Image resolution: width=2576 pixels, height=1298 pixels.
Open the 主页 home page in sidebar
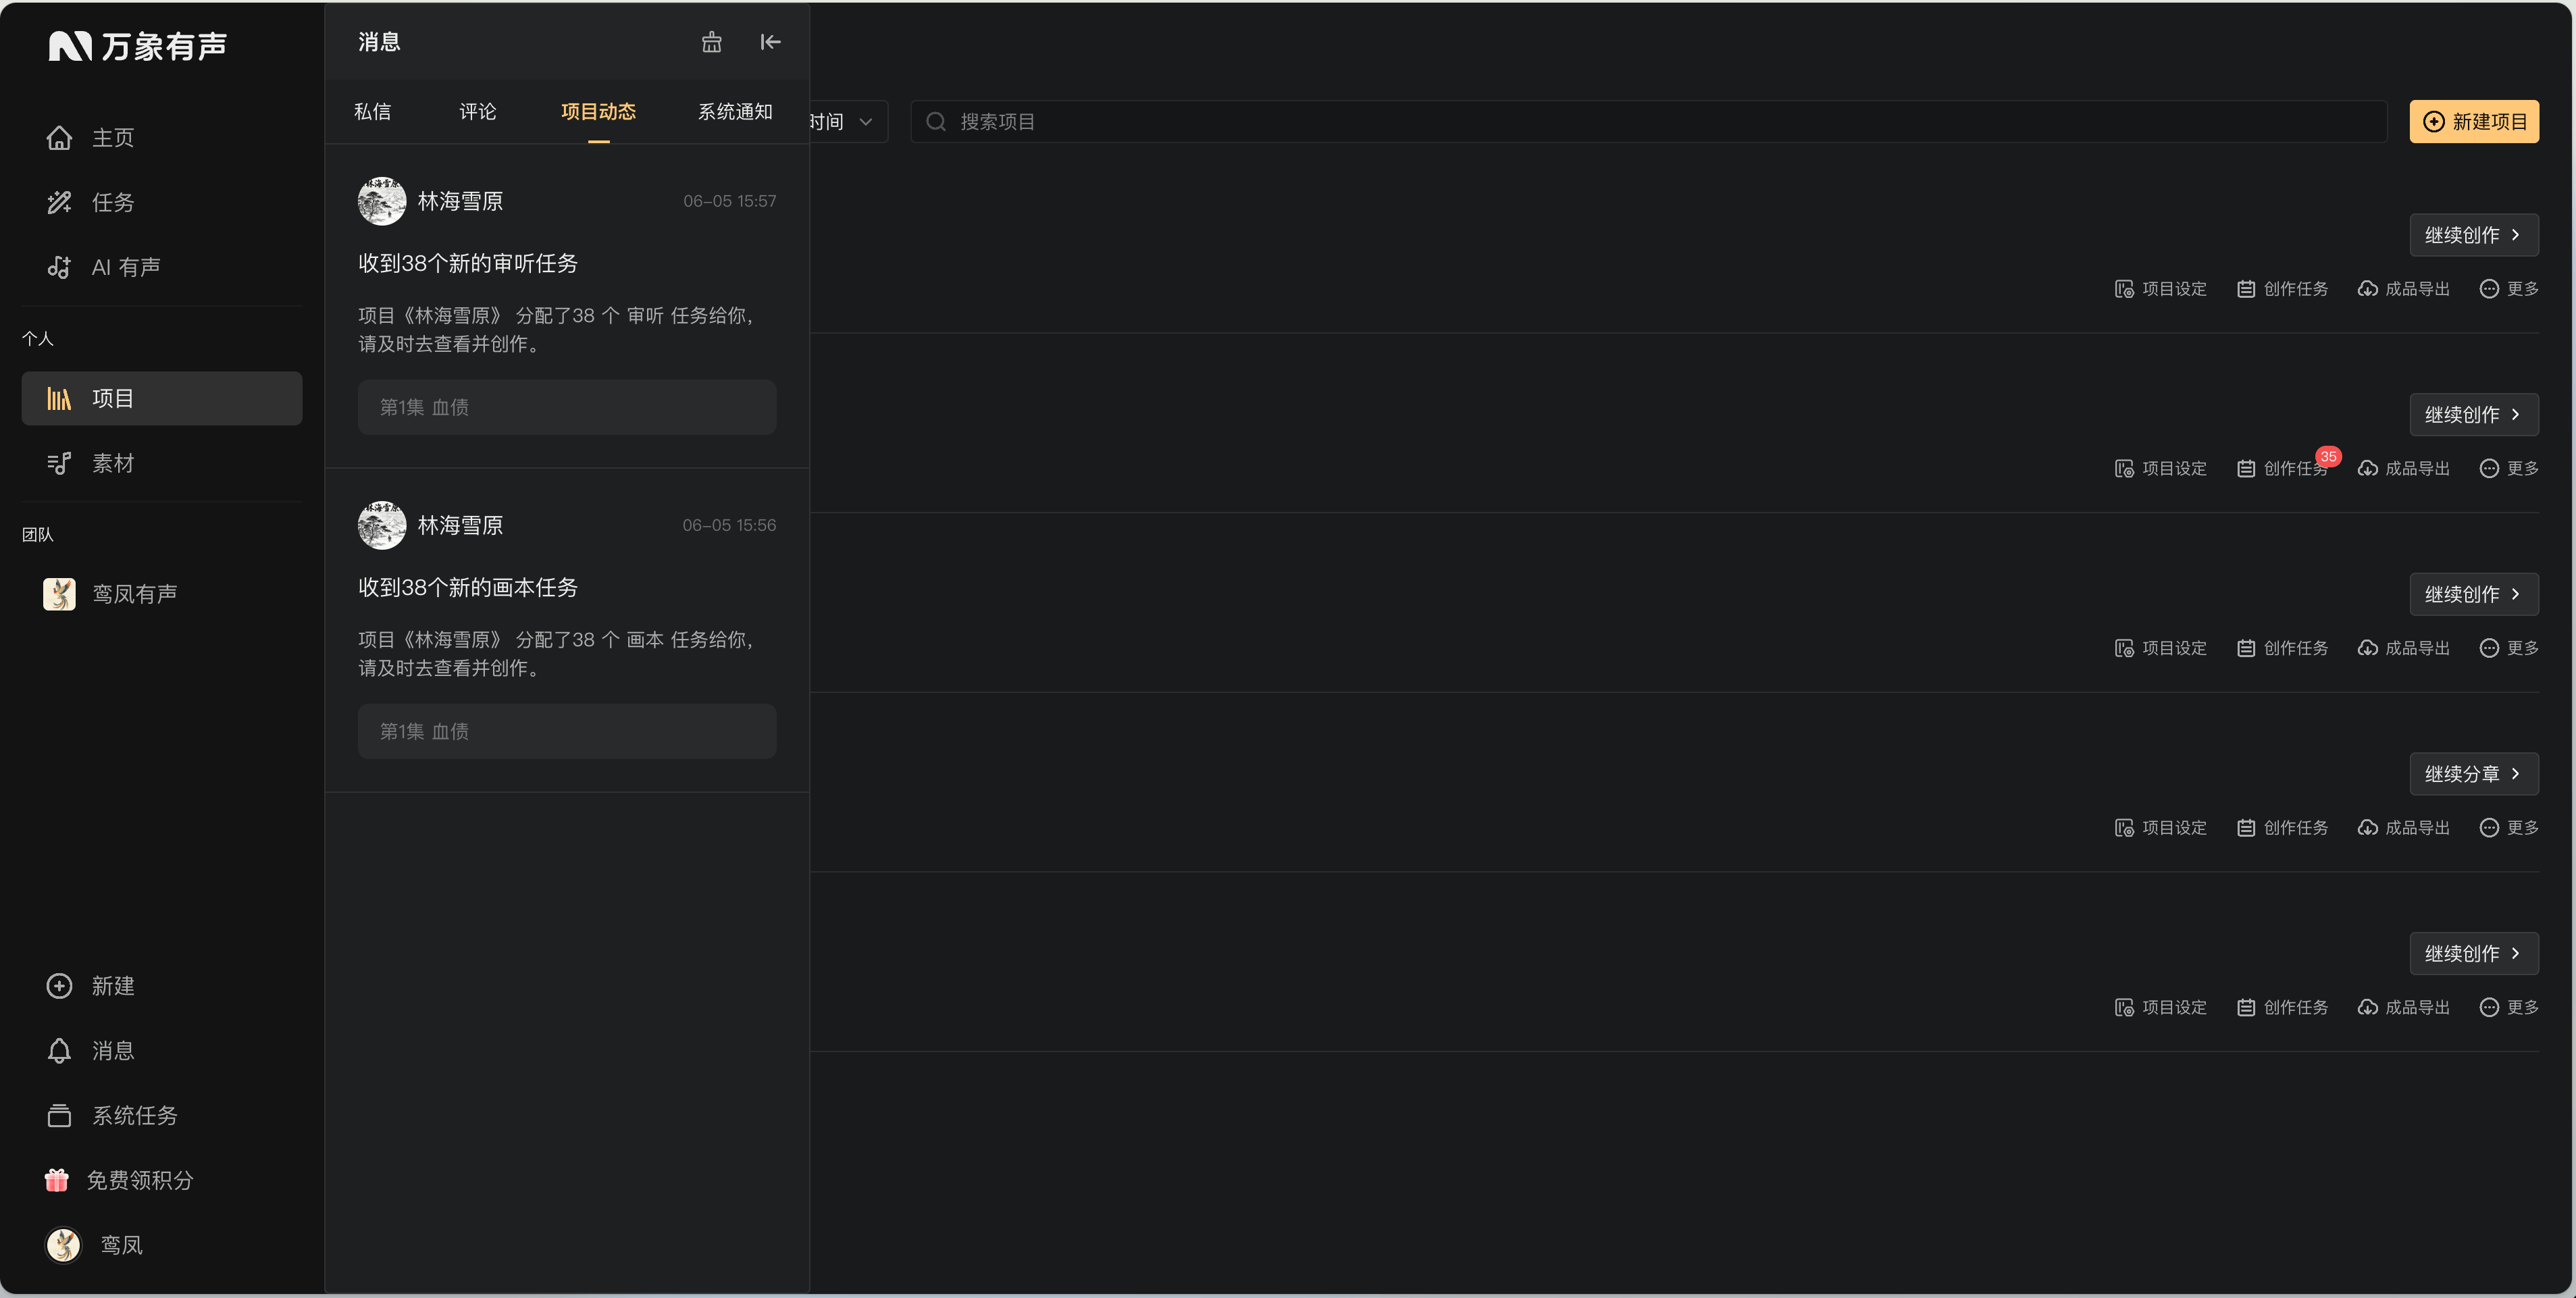[x=161, y=138]
